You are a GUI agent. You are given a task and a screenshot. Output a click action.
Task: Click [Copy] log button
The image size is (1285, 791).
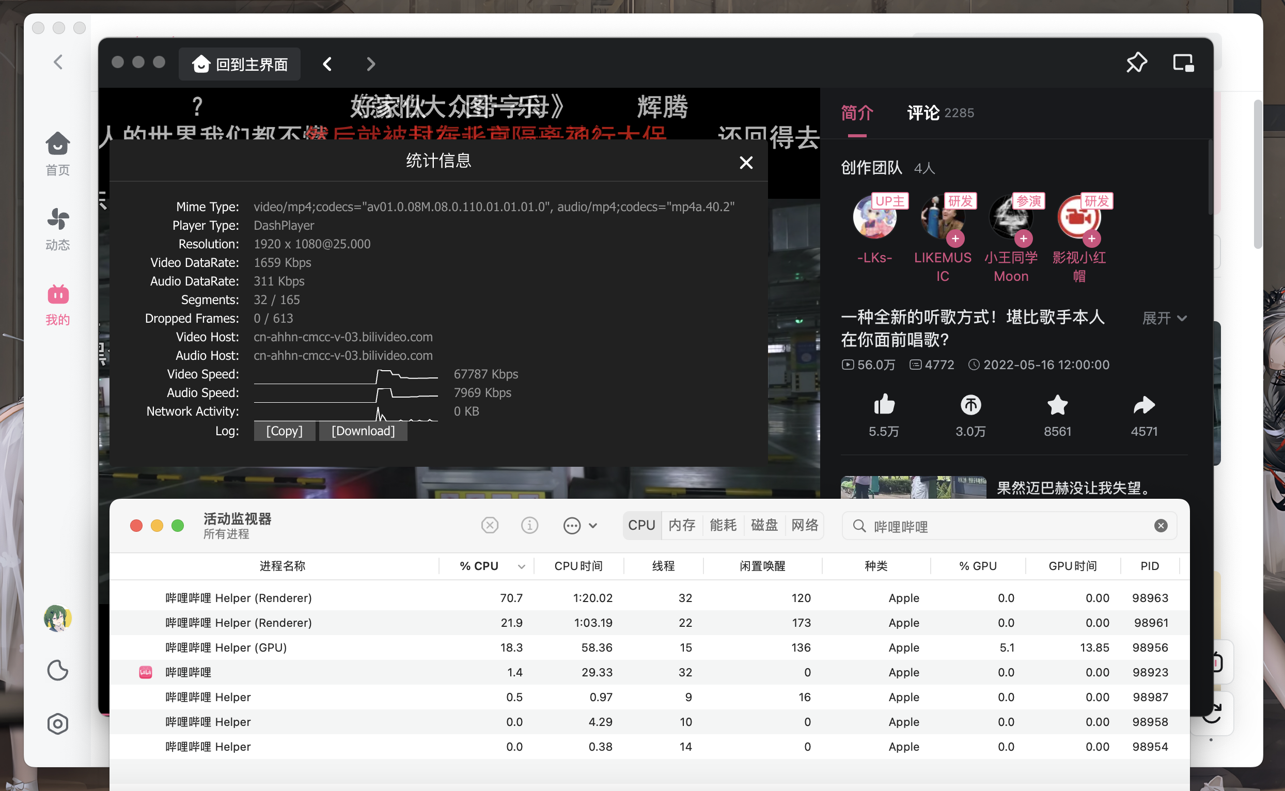(284, 431)
